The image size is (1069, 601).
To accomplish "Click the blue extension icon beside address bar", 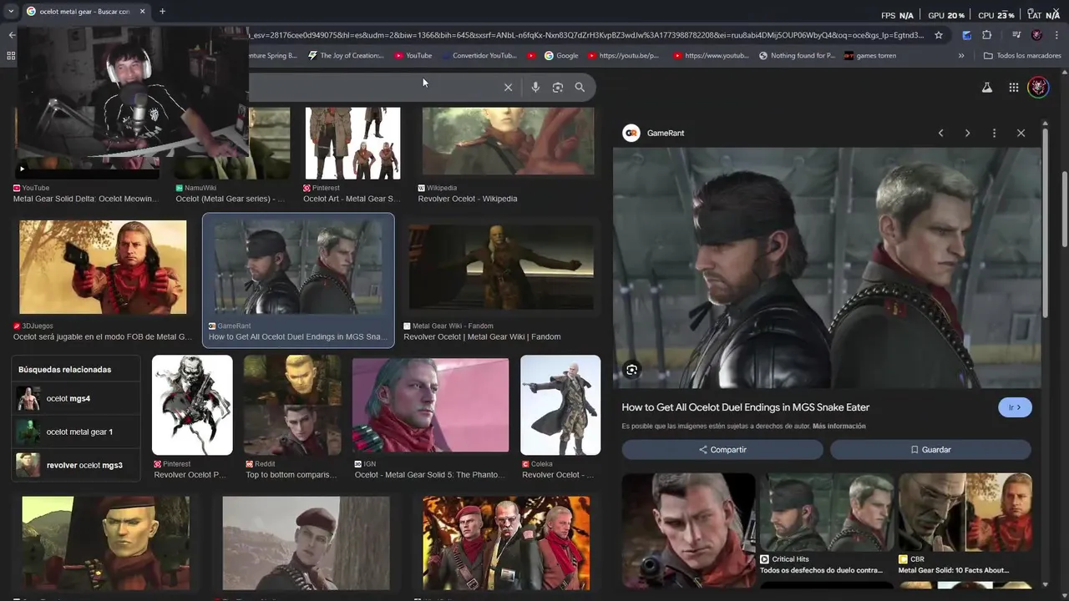I will tap(966, 35).
